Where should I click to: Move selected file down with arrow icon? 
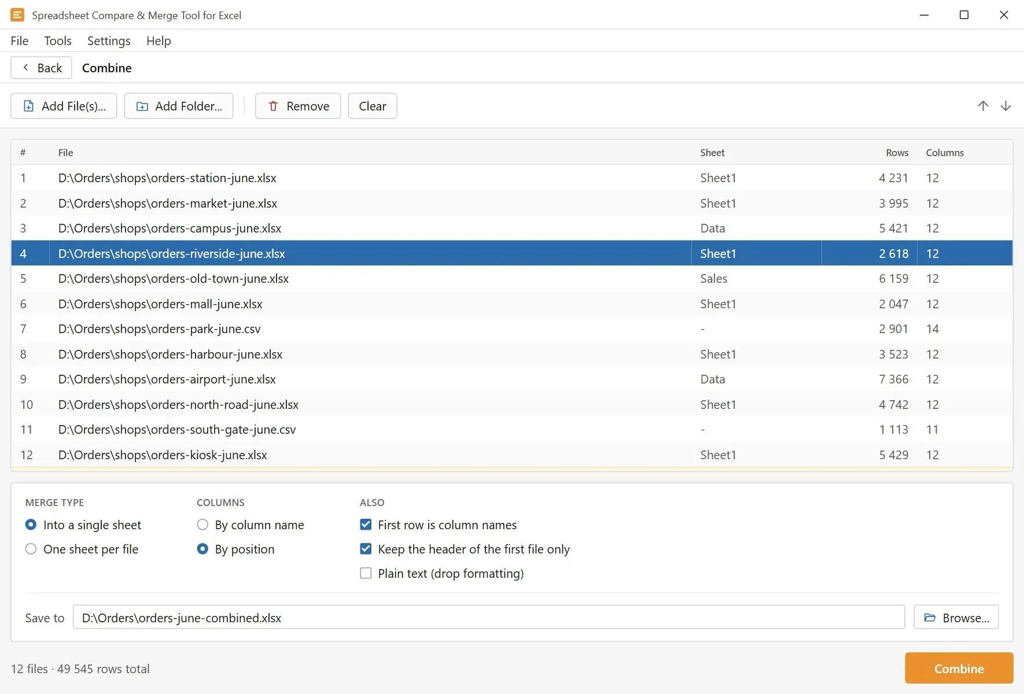(1005, 106)
